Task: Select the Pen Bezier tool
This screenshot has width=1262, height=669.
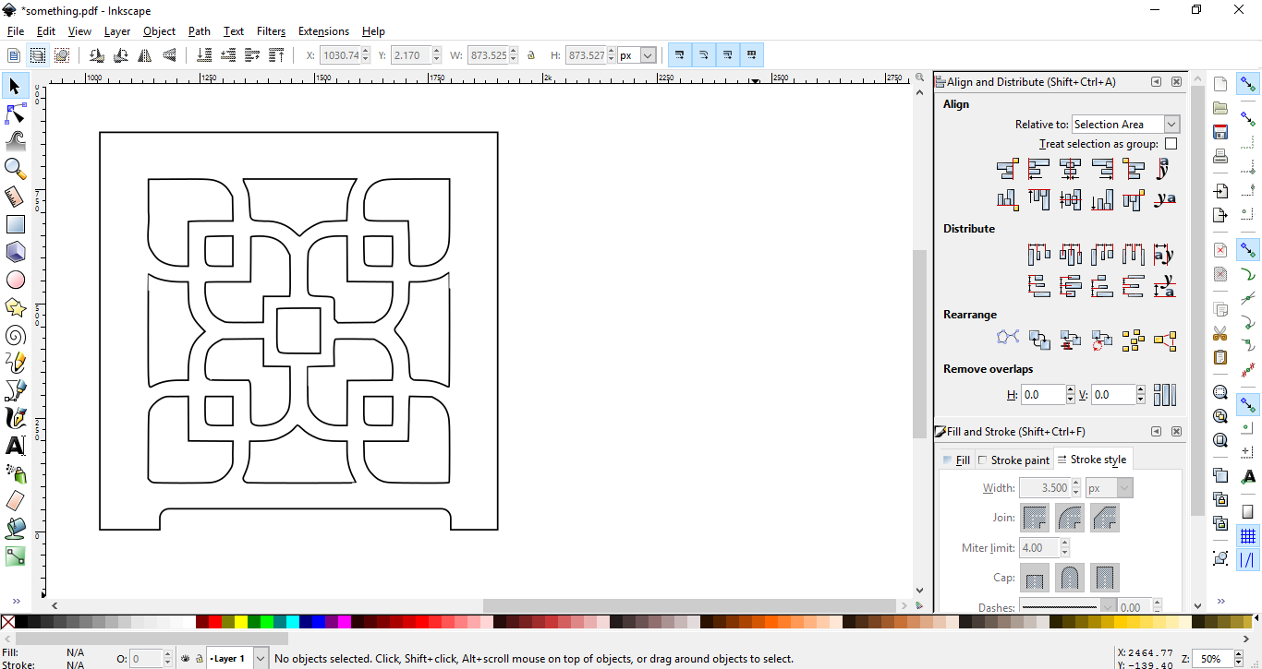Action: tap(15, 390)
